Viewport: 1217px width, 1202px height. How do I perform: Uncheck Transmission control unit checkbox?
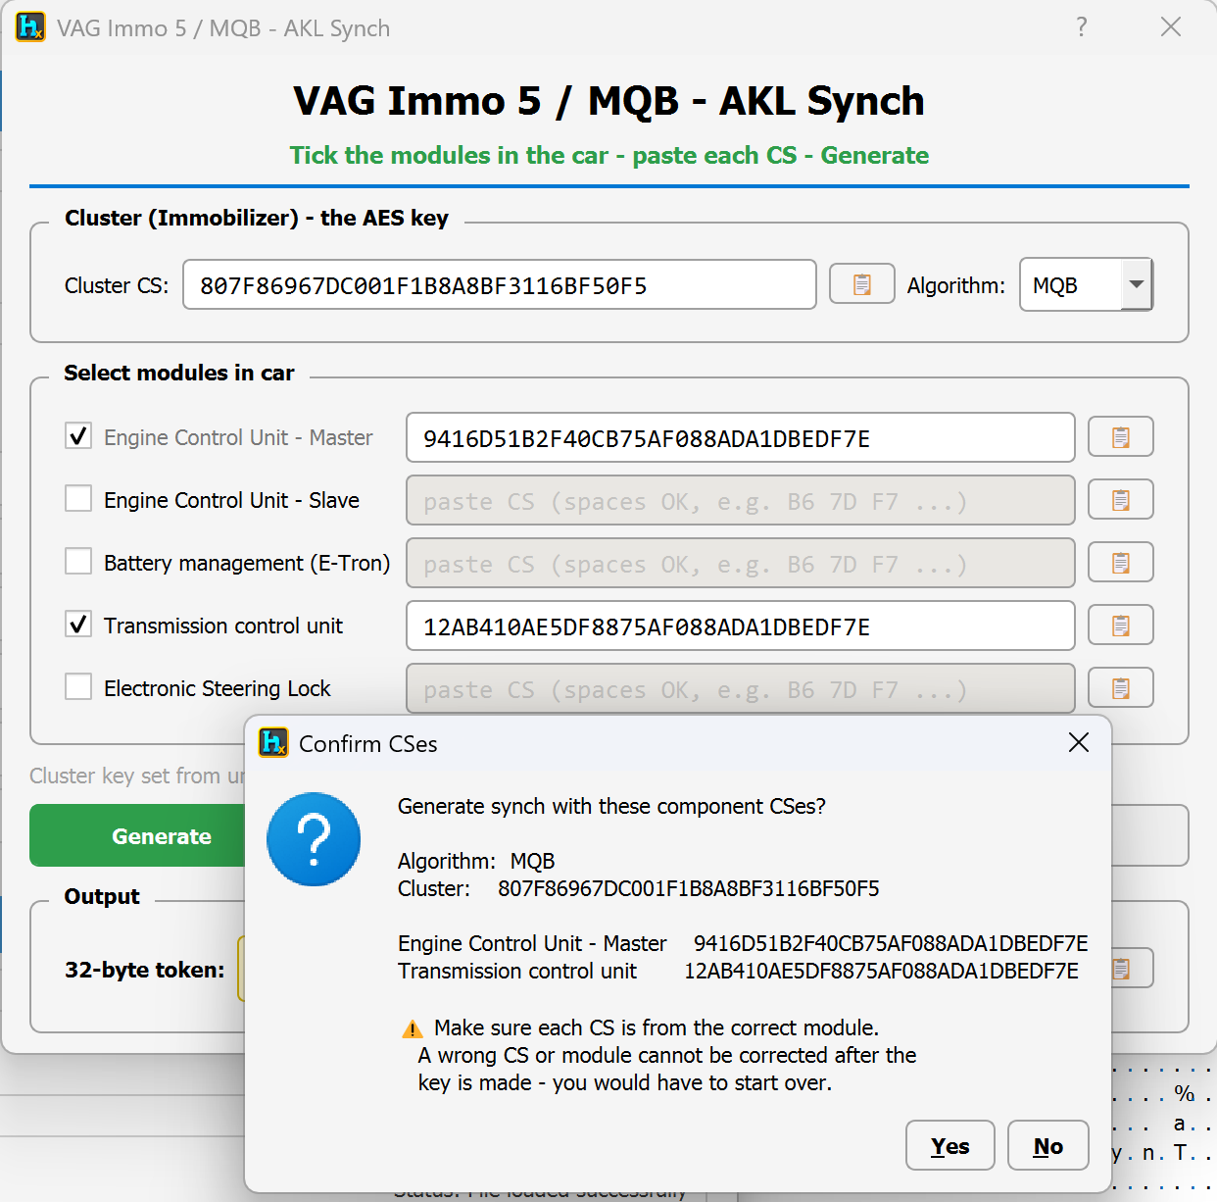pyautogui.click(x=78, y=624)
